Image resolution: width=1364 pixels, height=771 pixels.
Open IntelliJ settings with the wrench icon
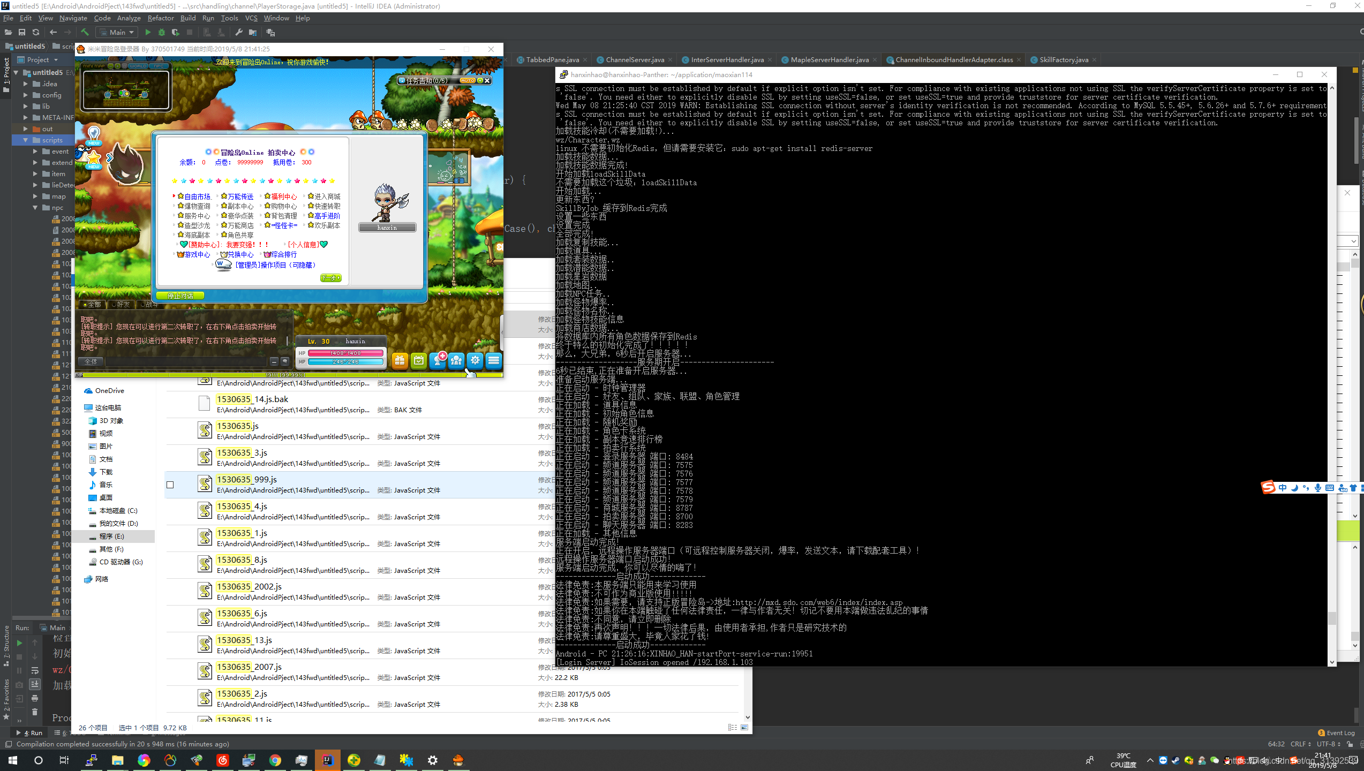(x=239, y=33)
